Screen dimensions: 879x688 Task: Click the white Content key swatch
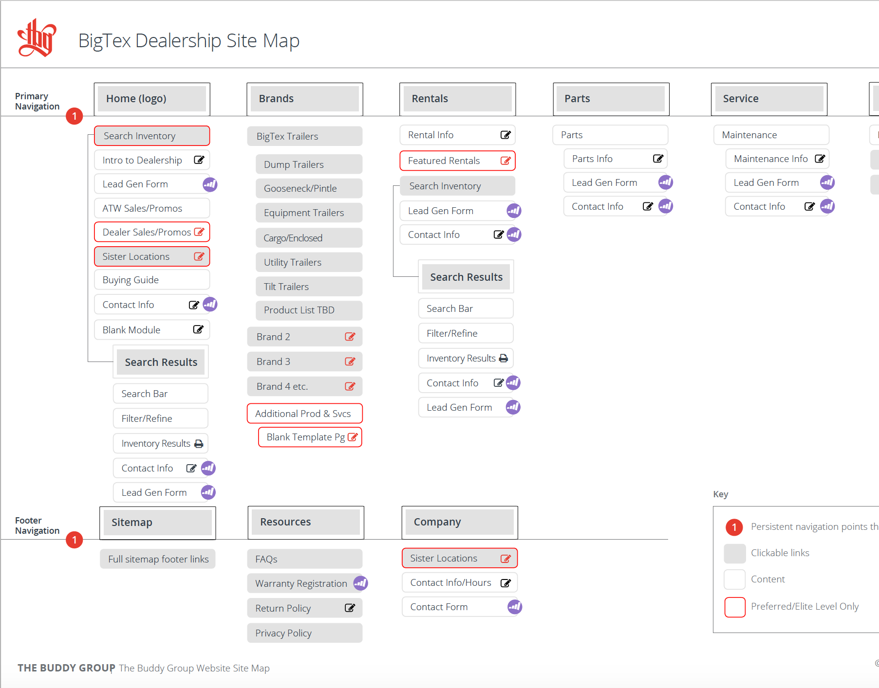(735, 579)
